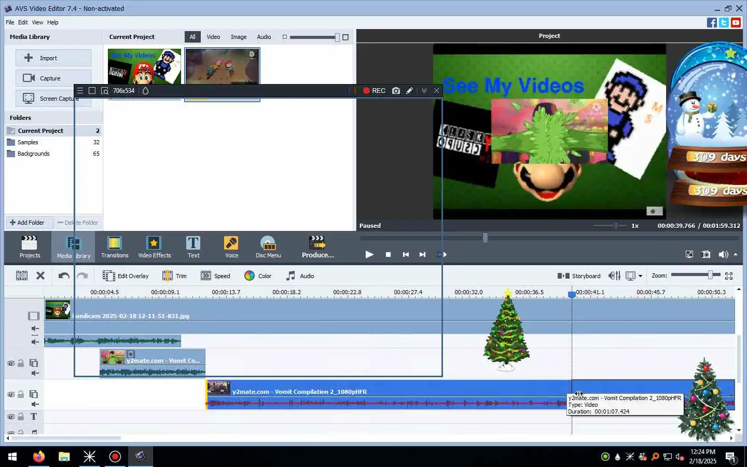Select the Samples folder
747x467 pixels.
(53, 142)
